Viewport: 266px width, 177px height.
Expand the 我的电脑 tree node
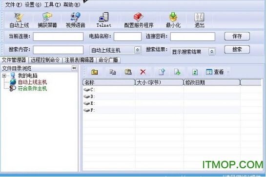(x=4, y=76)
